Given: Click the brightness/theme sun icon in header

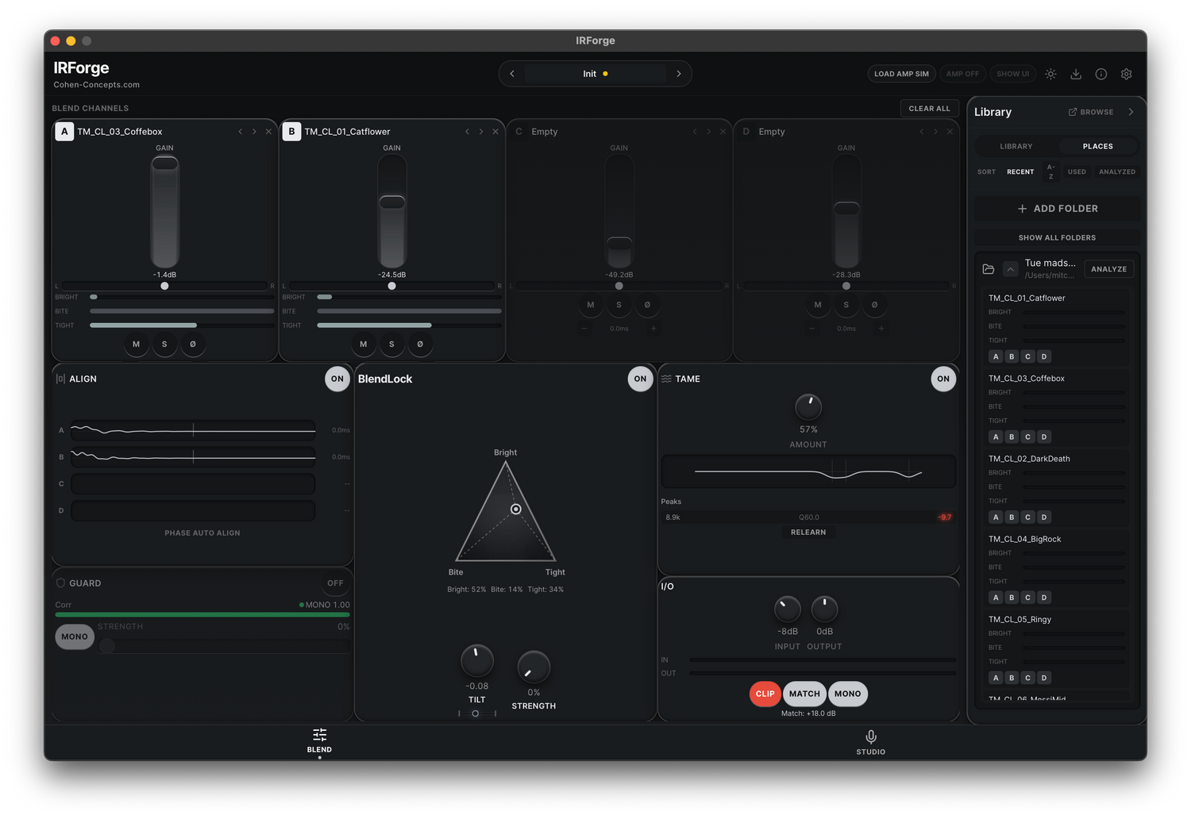Looking at the screenshot, I should coord(1050,74).
